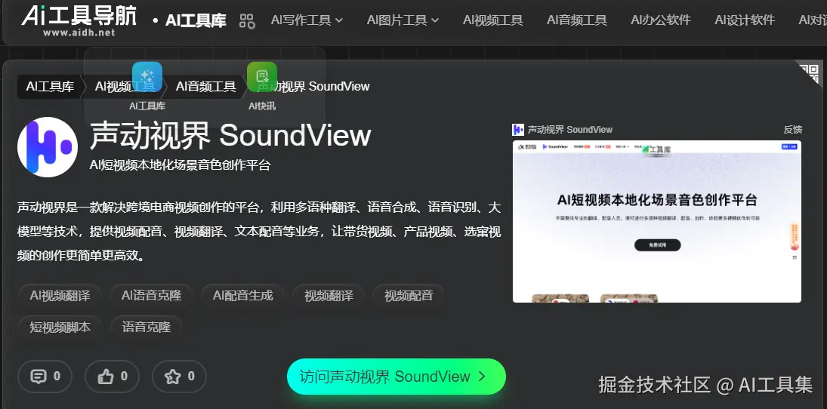Viewport: 827px width, 409px height.
Task: Click 声动视界 SoundView label above preview
Action: [x=570, y=130]
